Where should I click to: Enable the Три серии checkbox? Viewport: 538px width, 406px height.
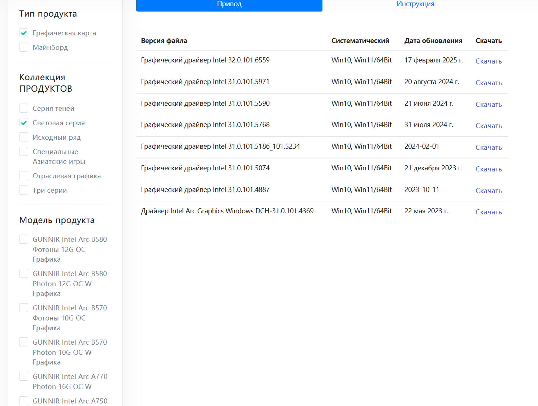tap(24, 190)
